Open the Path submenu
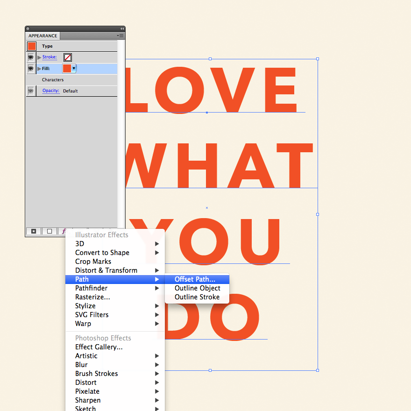This screenshot has height=411, width=411. [115, 279]
